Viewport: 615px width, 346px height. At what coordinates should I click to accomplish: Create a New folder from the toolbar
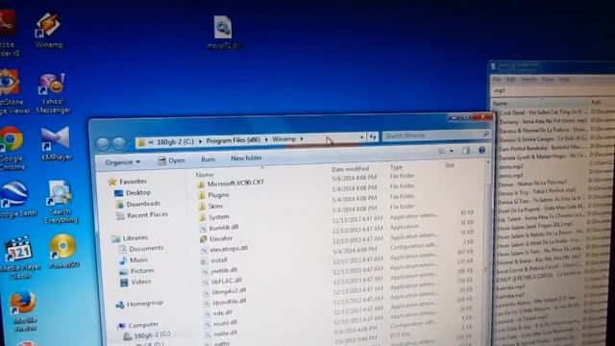tap(246, 158)
